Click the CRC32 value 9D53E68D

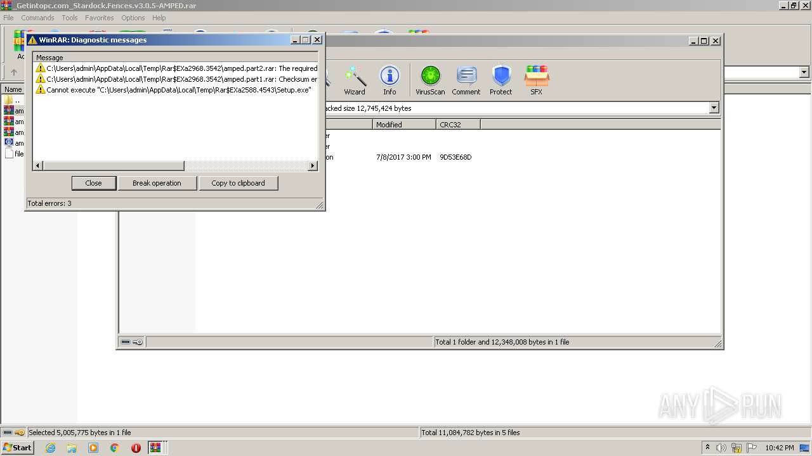pyautogui.click(x=455, y=157)
